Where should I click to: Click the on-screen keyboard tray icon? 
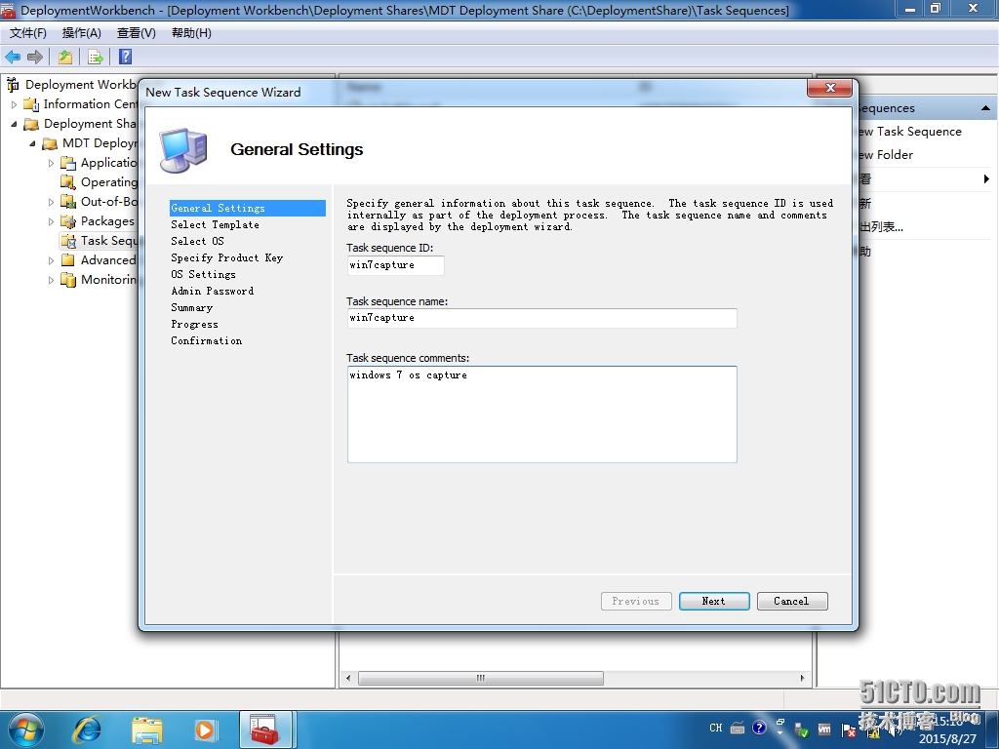point(738,728)
